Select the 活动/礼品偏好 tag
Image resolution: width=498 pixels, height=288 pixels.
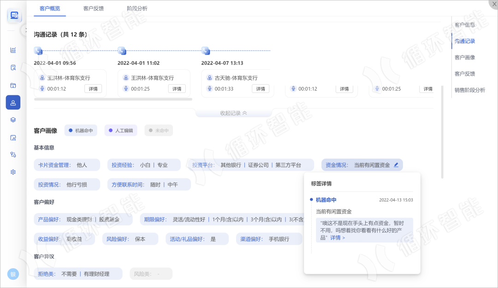pos(197,239)
